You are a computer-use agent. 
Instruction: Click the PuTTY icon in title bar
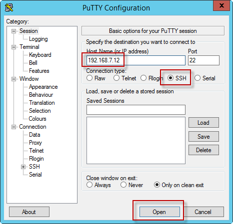[9, 7]
